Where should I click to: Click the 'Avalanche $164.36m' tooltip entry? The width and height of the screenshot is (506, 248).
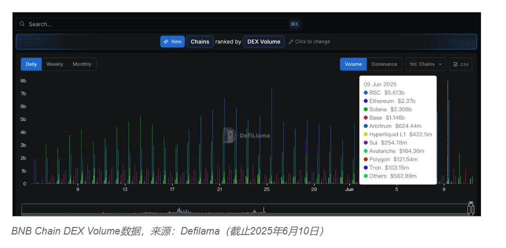[x=394, y=151]
